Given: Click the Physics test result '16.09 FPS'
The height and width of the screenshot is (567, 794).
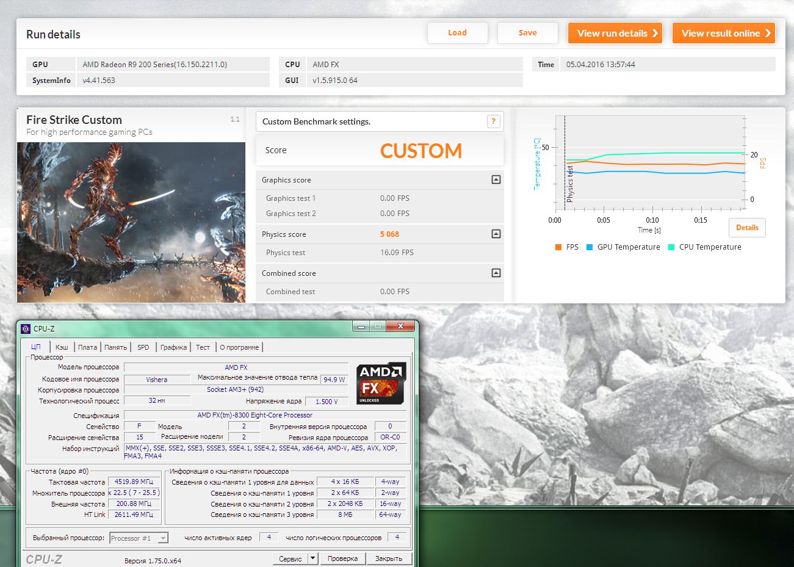Looking at the screenshot, I should [x=397, y=253].
